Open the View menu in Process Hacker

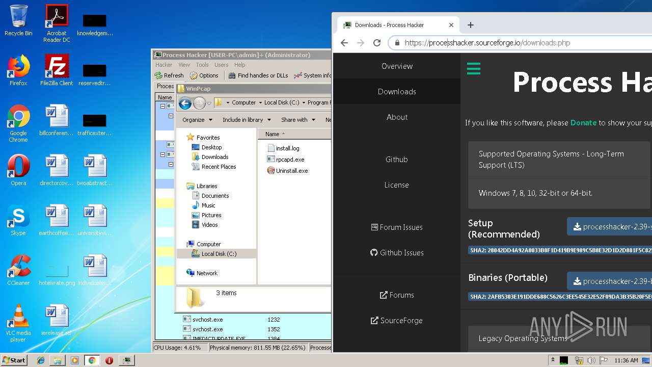pyautogui.click(x=184, y=65)
